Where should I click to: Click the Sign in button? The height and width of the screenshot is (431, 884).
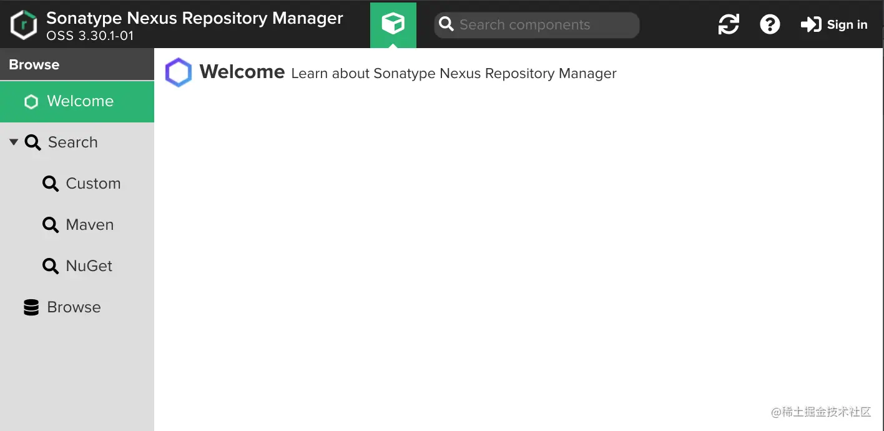click(834, 24)
